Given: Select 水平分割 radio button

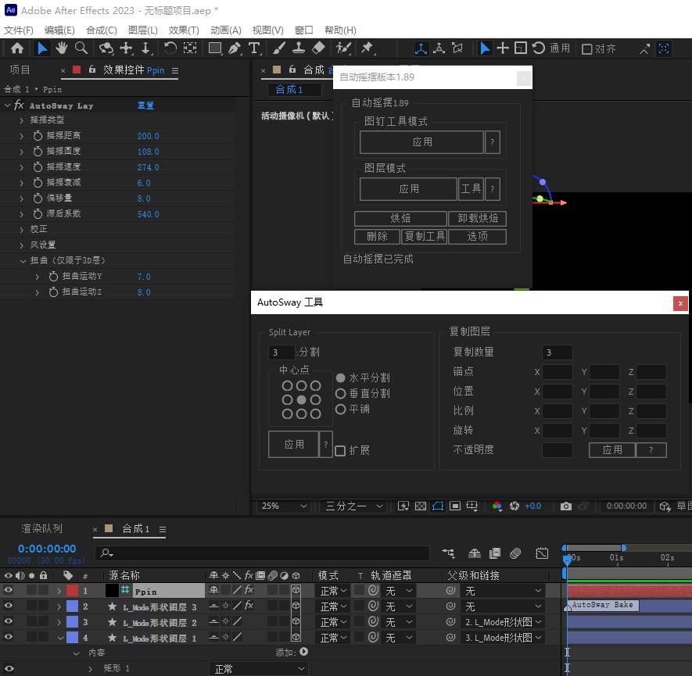Looking at the screenshot, I should (340, 378).
